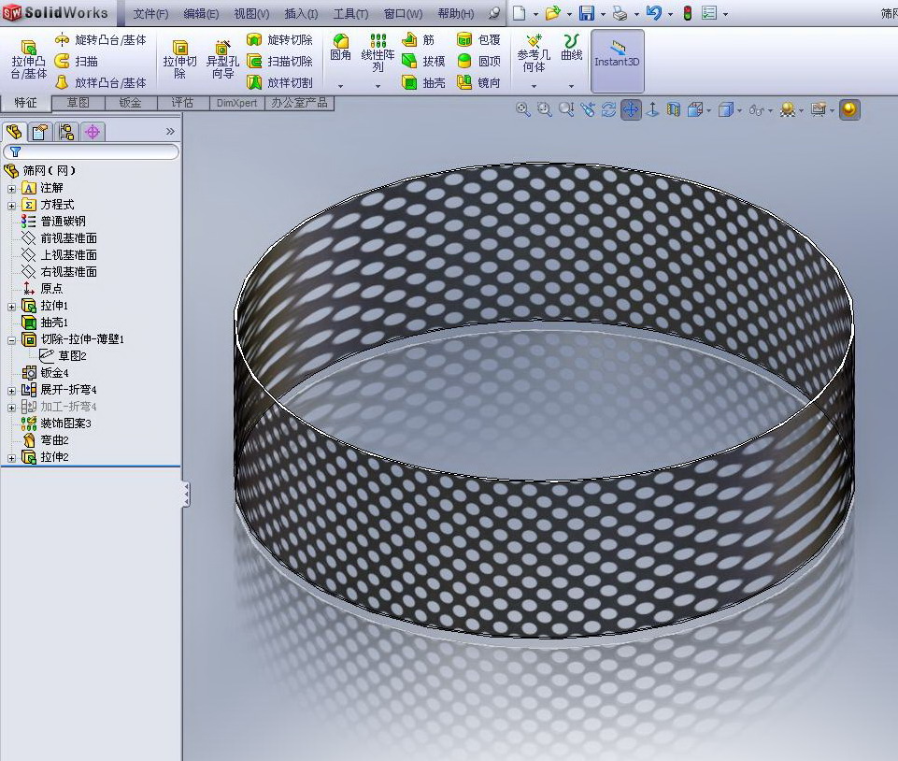This screenshot has height=761, width=898.
Task: Select the 扫描切除 swept cut tool
Action: click(279, 62)
